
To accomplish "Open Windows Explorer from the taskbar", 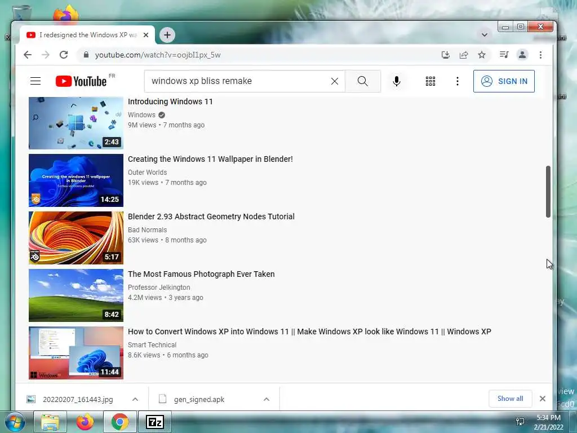I will (x=50, y=422).
